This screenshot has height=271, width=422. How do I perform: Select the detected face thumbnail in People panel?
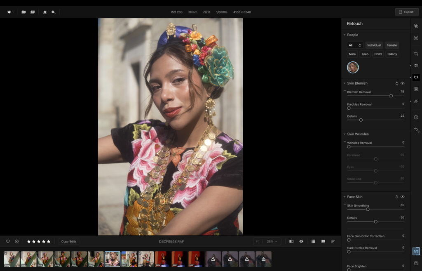pyautogui.click(x=353, y=67)
